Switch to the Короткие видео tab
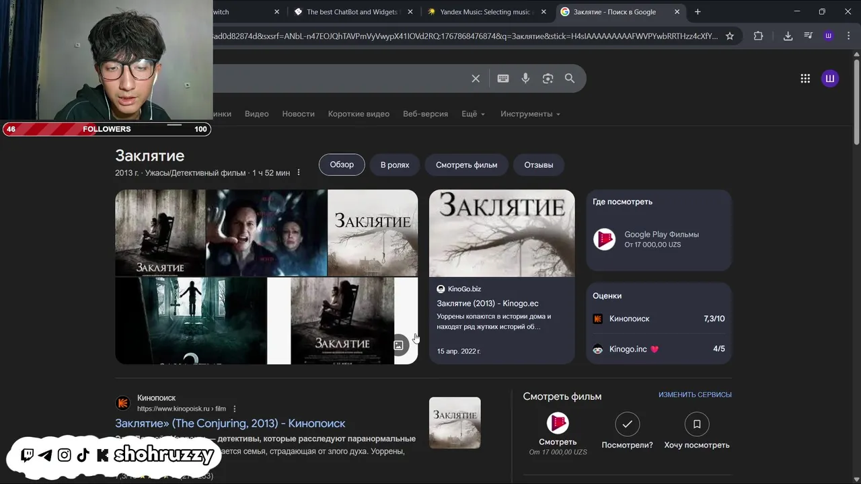This screenshot has height=484, width=861. (x=359, y=114)
